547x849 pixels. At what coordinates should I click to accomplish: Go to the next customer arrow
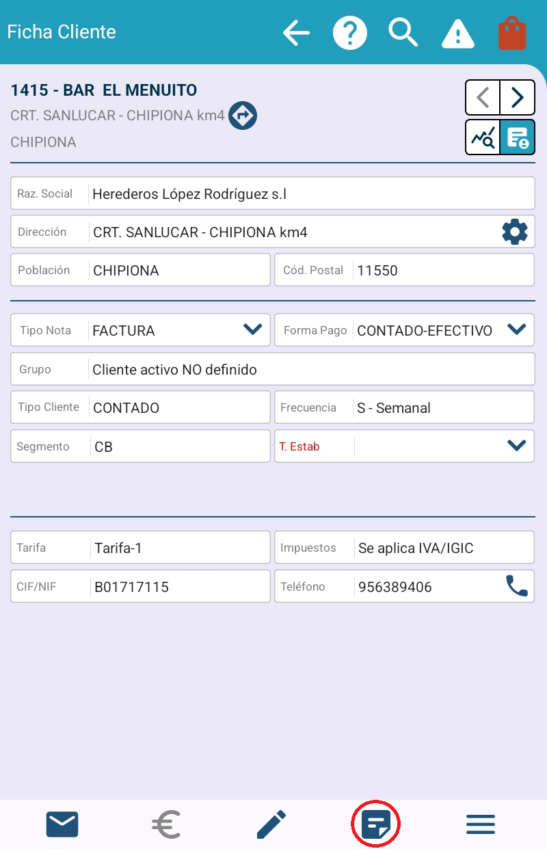518,98
